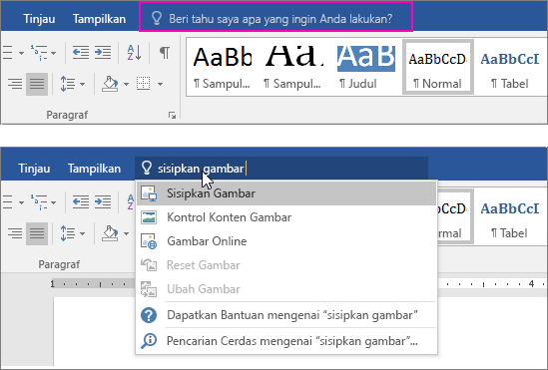548x370 pixels.
Task: Click Line Spacing icon in ribbon with ¶ button
Action: click(68, 84)
